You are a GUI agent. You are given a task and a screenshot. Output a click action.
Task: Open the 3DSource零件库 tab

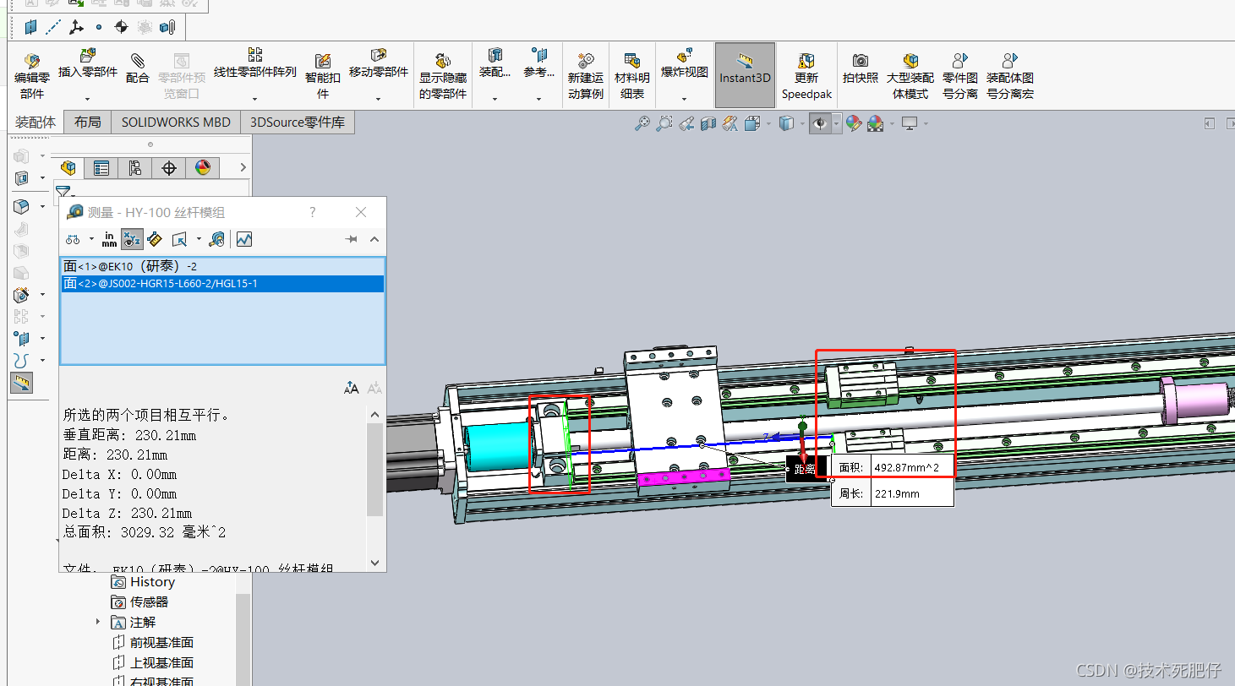point(298,122)
